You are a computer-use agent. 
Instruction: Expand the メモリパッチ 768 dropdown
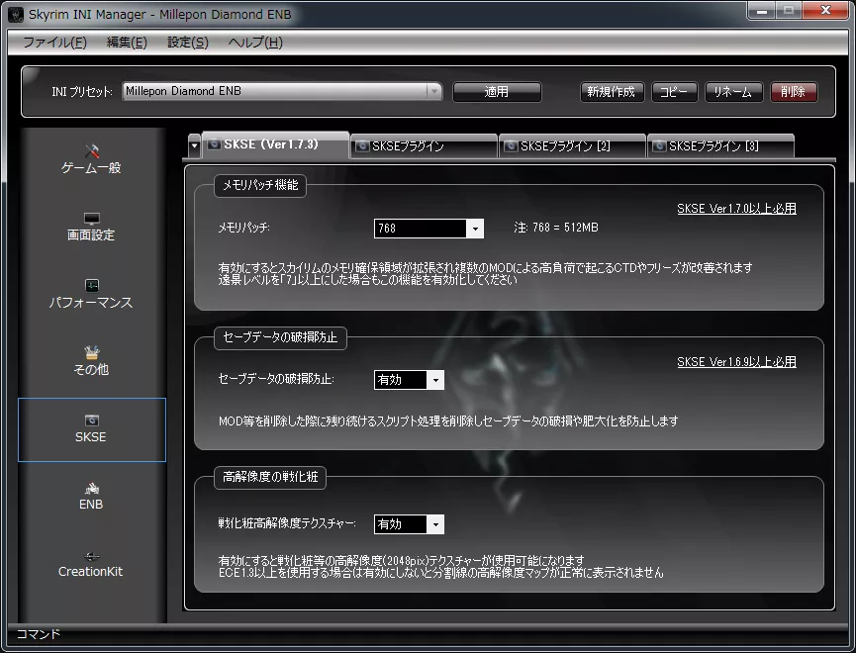point(475,229)
